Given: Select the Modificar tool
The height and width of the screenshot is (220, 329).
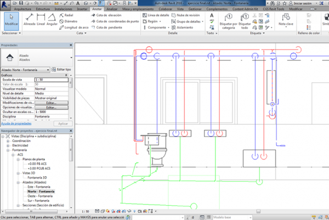Looking at the screenshot, I should (x=11, y=21).
